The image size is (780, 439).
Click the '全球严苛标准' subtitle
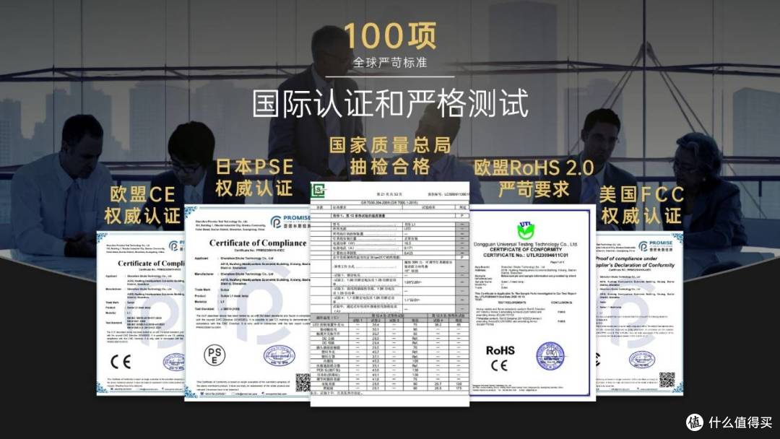tap(390, 63)
